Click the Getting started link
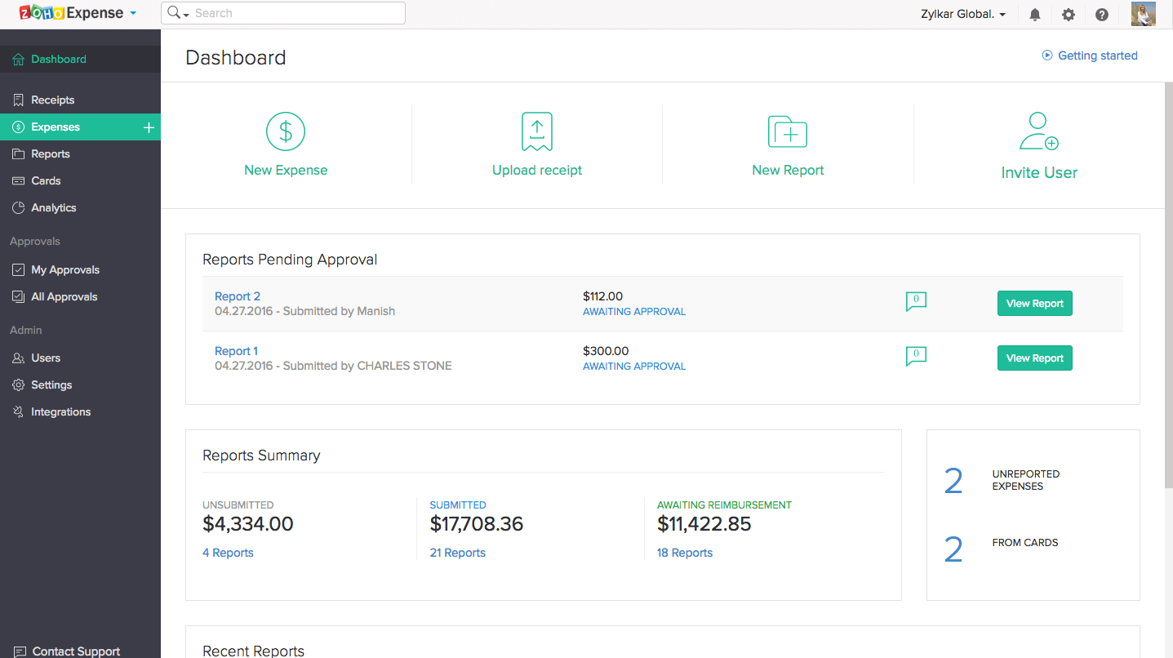Image resolution: width=1173 pixels, height=658 pixels. 1097,56
